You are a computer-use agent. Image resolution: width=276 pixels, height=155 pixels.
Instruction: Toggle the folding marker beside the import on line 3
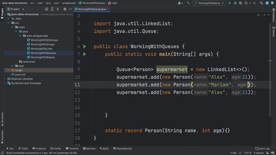[91, 24]
